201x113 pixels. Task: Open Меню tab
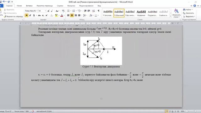19,6
